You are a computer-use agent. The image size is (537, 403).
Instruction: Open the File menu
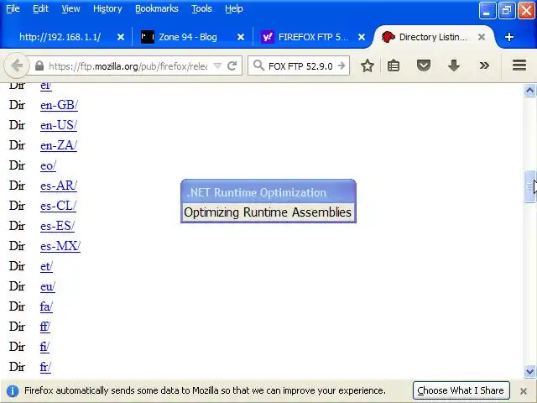[x=13, y=8]
